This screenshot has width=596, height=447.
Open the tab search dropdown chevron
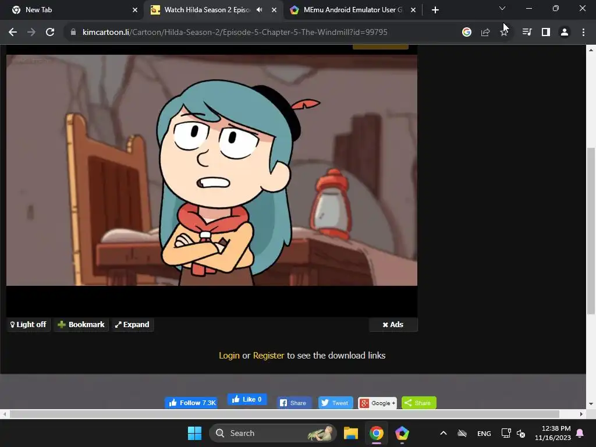point(502,8)
